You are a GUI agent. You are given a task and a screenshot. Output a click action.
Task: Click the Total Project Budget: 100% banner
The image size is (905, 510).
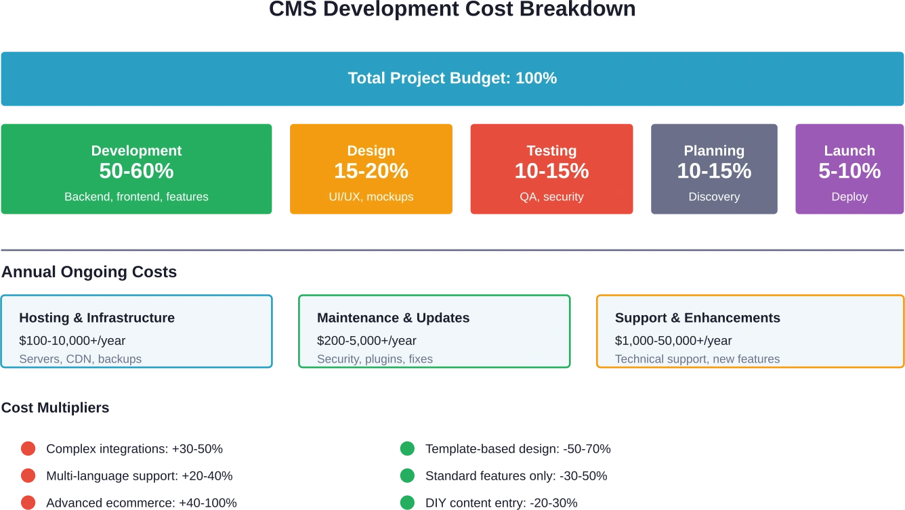(x=452, y=78)
